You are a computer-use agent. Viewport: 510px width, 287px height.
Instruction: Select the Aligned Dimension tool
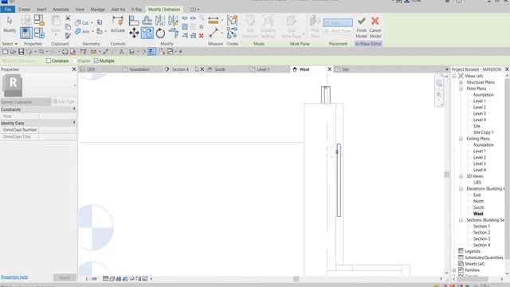tap(214, 22)
